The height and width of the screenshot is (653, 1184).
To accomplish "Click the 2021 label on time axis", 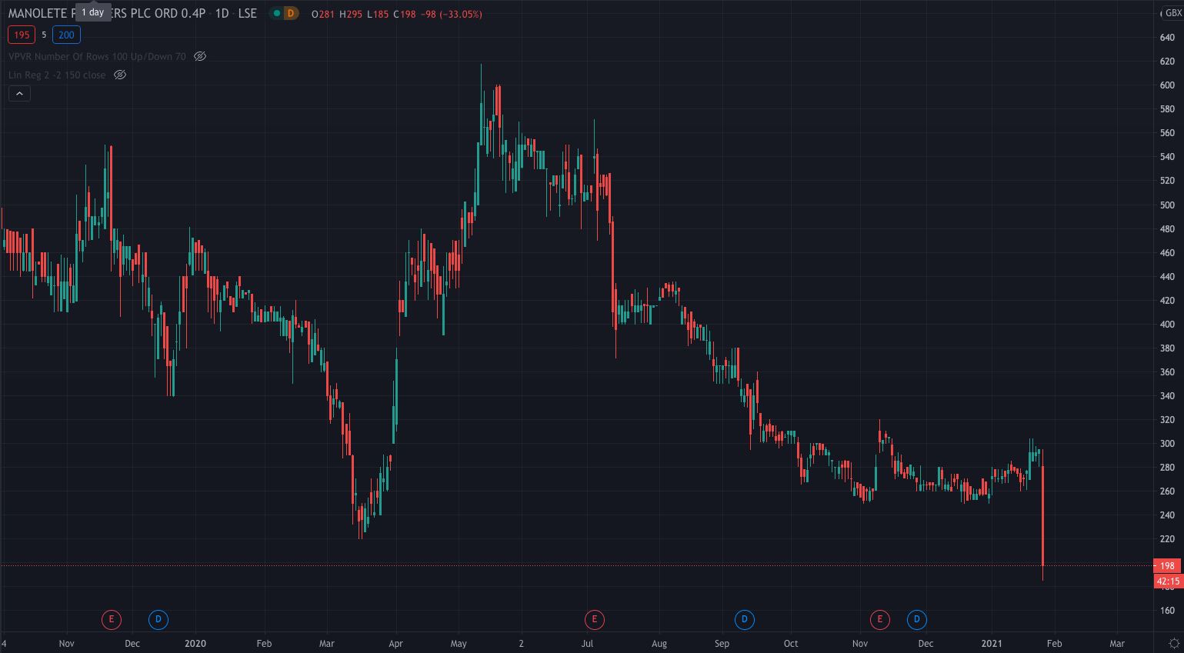I will point(992,644).
